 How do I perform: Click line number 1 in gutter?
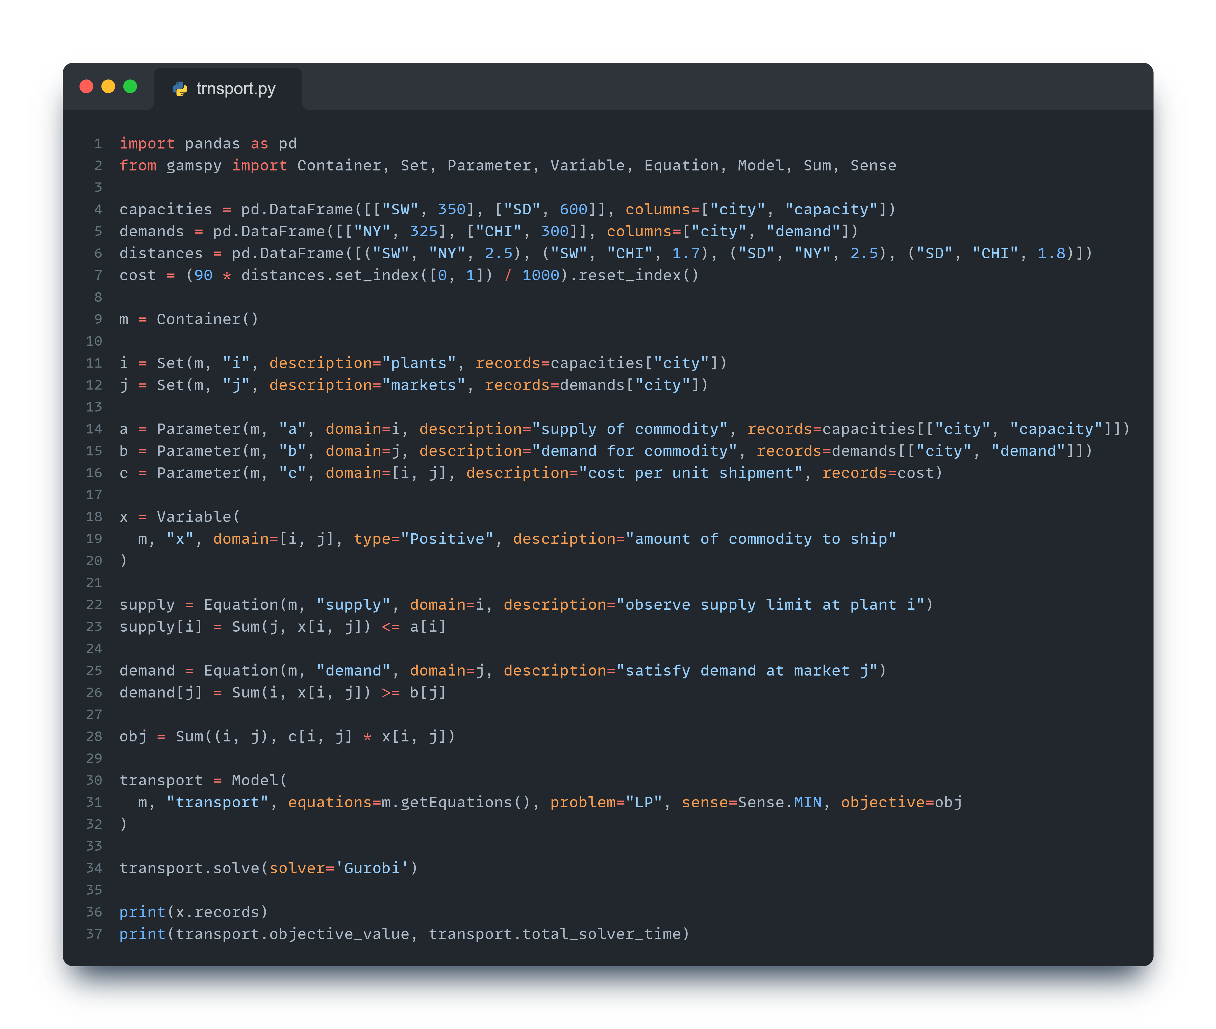[98, 144]
